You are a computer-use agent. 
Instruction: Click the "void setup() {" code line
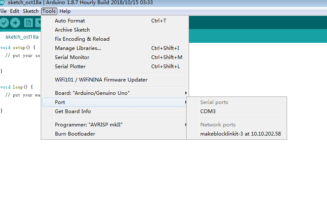click(x=18, y=47)
